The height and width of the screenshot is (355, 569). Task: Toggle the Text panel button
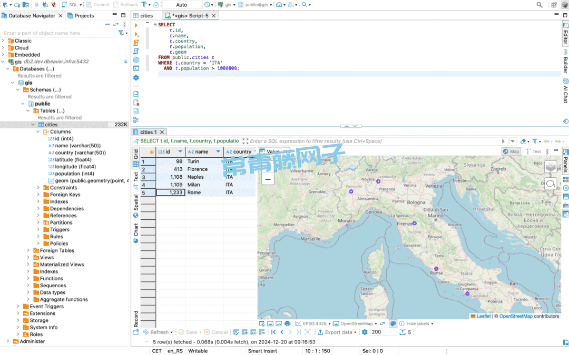point(533,151)
